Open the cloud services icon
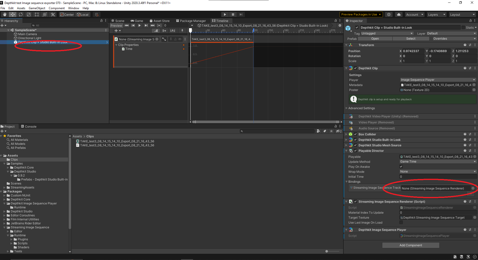Viewport: 478px width, 260px height. (x=399, y=14)
